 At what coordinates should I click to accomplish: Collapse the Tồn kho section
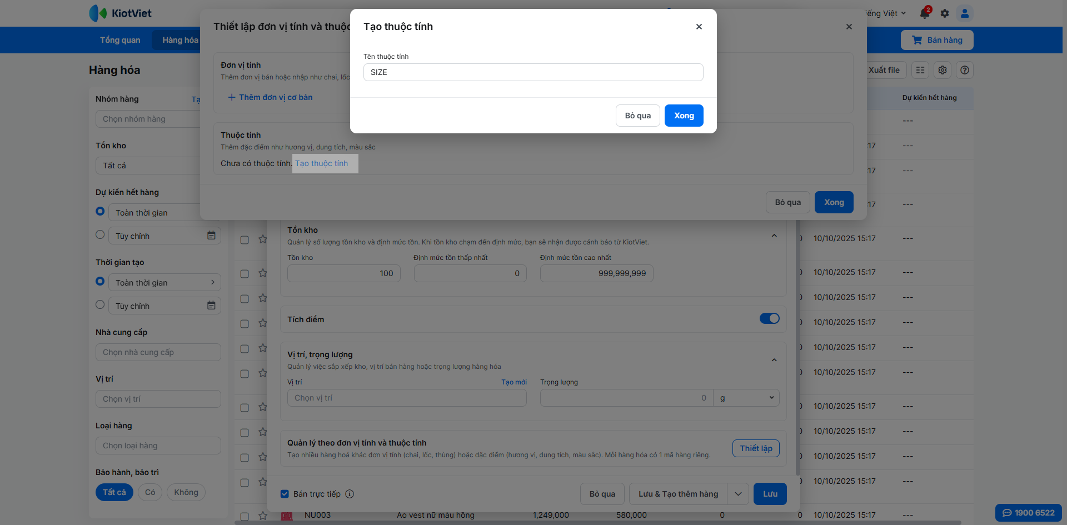point(774,236)
